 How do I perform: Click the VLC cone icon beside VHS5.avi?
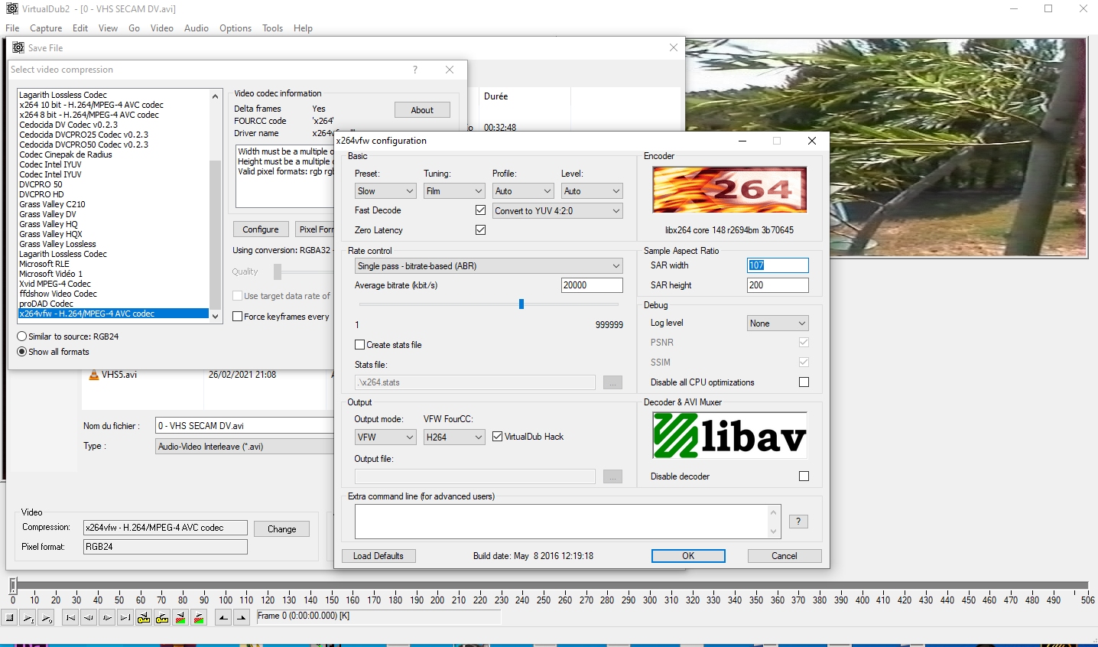coord(94,375)
